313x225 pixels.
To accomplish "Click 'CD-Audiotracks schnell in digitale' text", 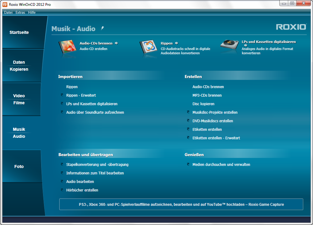I will click(185, 49).
